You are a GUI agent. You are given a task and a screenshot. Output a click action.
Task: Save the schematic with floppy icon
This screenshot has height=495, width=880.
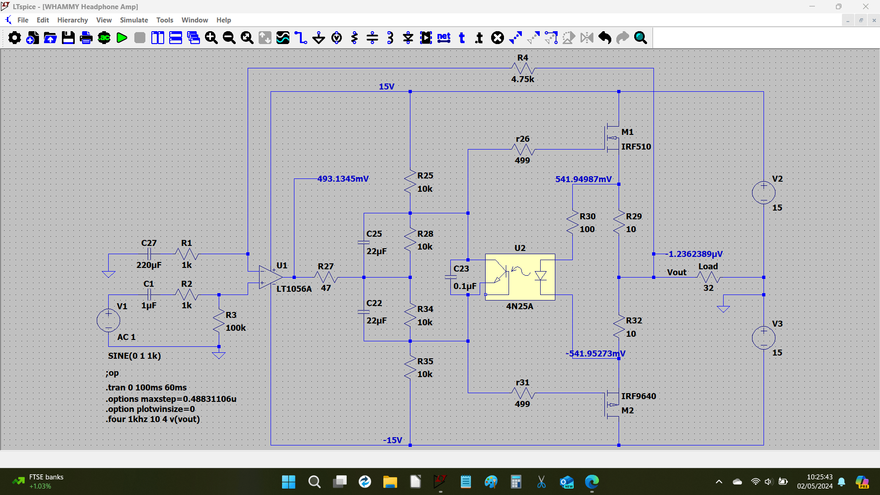(x=68, y=38)
